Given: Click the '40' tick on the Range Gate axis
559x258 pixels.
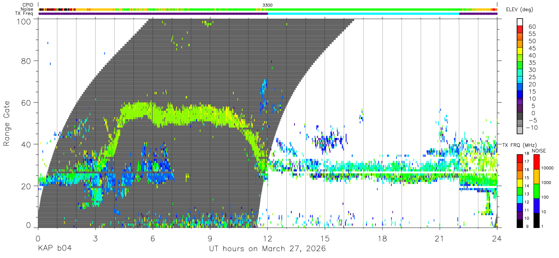Looking at the screenshot, I should [26, 144].
